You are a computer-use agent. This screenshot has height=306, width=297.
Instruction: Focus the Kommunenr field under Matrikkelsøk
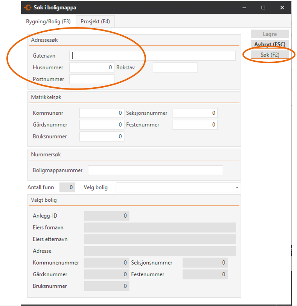tap(102, 113)
